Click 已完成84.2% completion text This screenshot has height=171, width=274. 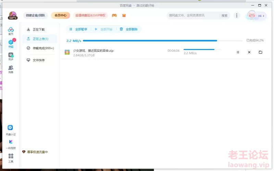255,40
